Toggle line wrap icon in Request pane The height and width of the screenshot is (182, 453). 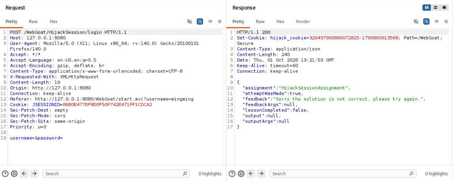200,21
